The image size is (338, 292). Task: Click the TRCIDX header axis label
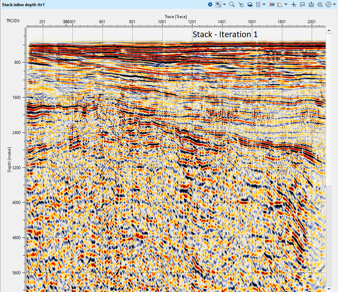click(x=13, y=21)
